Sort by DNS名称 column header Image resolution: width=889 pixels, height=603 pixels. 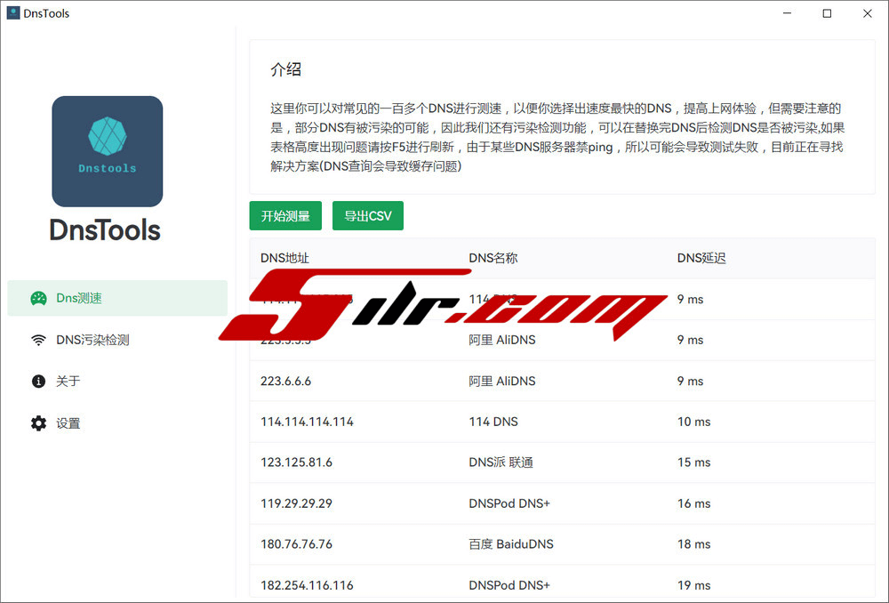(x=493, y=258)
